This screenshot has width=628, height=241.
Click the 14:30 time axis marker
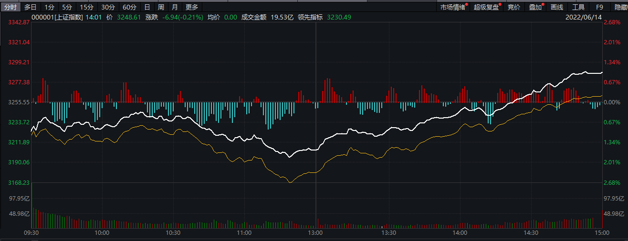pos(531,233)
